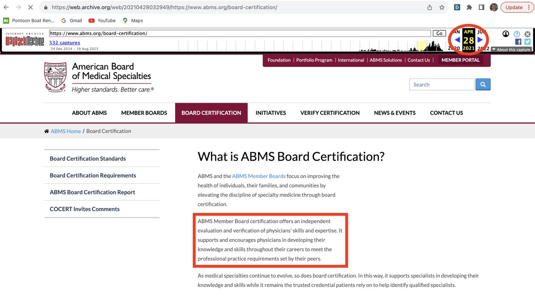535x298 pixels.
Task: Click the Wayback Go button
Action: [x=439, y=33]
